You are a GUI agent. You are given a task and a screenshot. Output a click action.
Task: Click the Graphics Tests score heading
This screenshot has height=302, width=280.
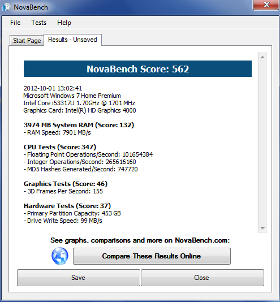coord(65,184)
